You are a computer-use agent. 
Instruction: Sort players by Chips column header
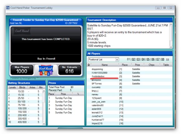click(152, 65)
